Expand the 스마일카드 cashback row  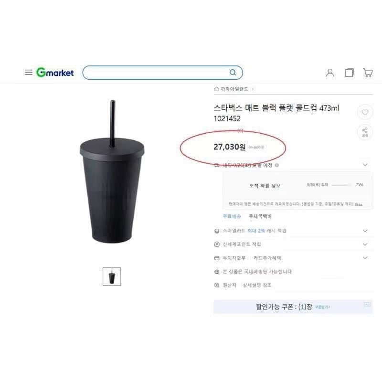[293, 231]
